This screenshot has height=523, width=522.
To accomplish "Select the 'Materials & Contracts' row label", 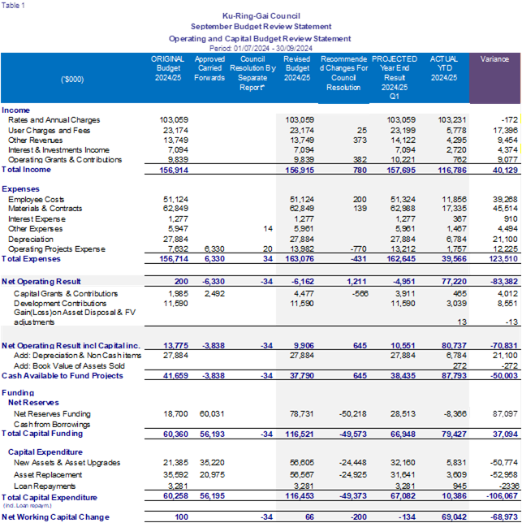I will [45, 209].
